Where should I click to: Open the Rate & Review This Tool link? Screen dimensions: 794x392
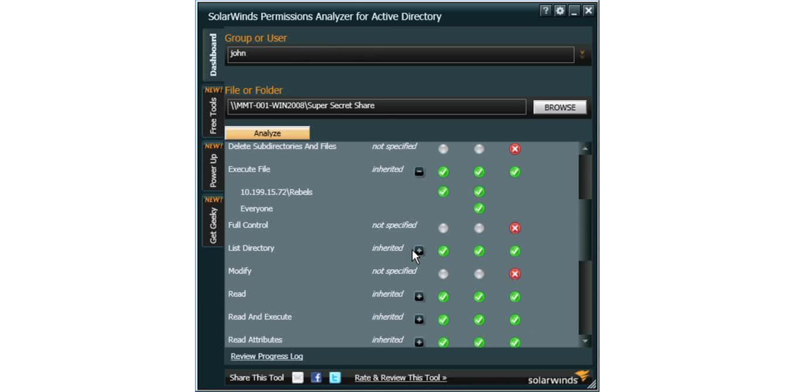pyautogui.click(x=401, y=377)
